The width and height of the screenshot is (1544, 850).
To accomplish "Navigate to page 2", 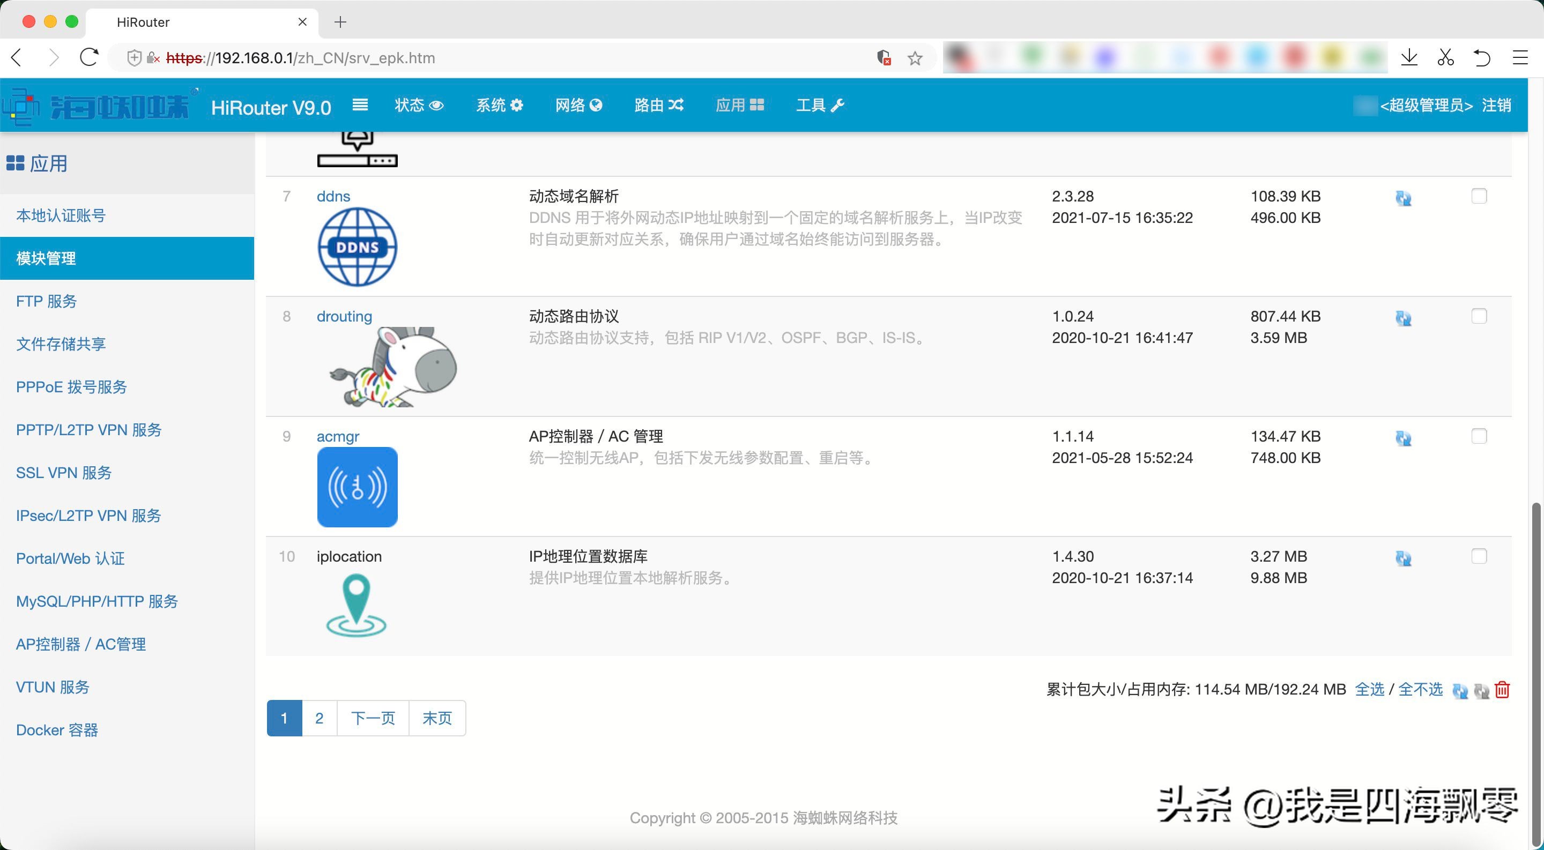I will tap(320, 717).
